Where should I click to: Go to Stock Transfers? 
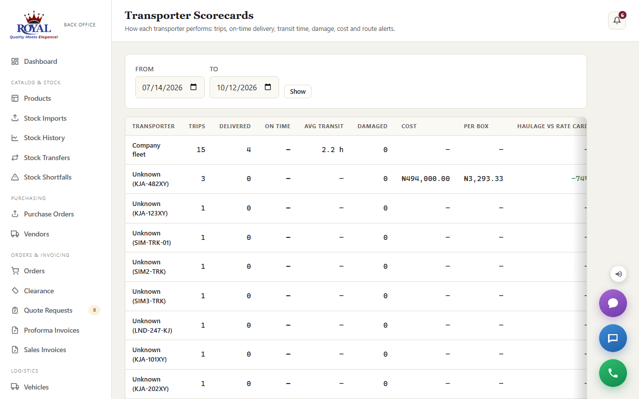click(47, 158)
